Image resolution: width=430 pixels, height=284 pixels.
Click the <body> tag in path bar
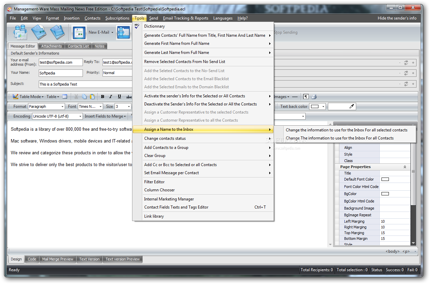coord(393,251)
